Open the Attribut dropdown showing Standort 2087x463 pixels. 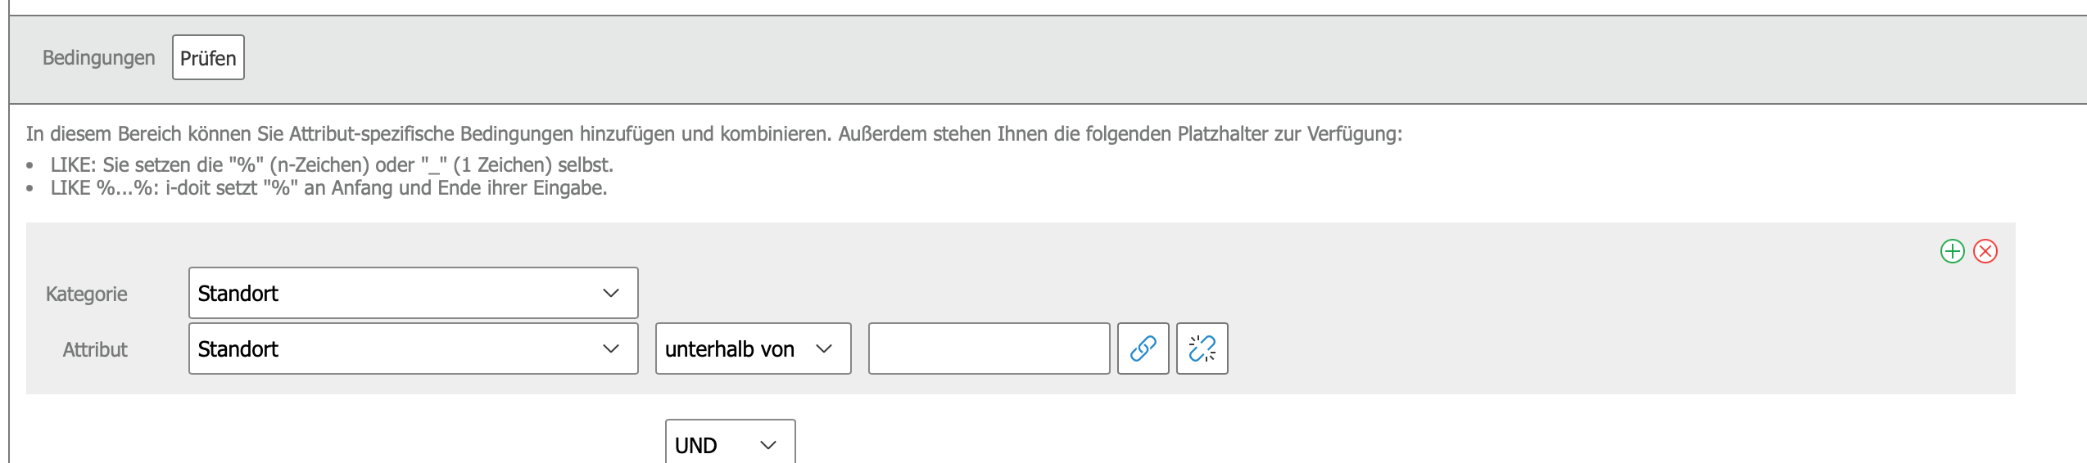413,348
